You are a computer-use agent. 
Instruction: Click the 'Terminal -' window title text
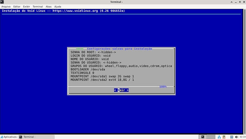117,2
